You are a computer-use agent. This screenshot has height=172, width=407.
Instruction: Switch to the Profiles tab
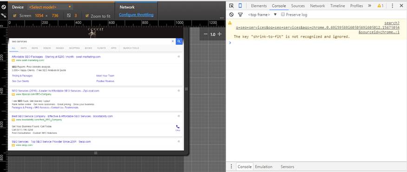click(356, 6)
